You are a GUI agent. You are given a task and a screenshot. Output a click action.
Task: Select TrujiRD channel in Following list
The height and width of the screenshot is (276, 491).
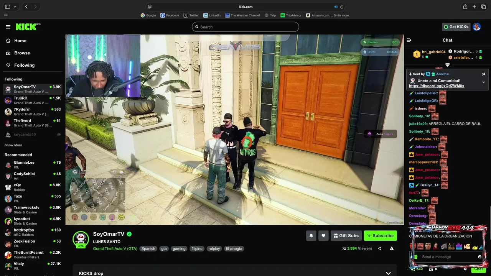[33, 100]
